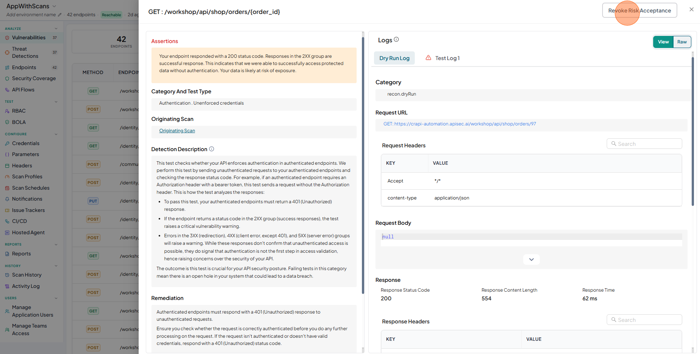This screenshot has height=354, width=700.
Task: Click the Detection Description info icon
Action: (212, 149)
